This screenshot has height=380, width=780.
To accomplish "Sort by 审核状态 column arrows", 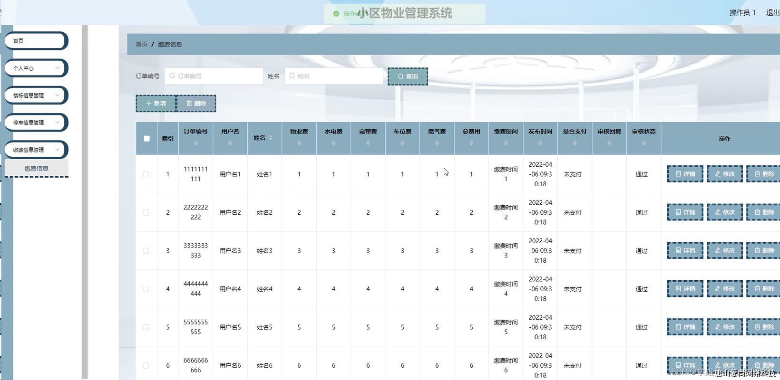I will tap(643, 143).
